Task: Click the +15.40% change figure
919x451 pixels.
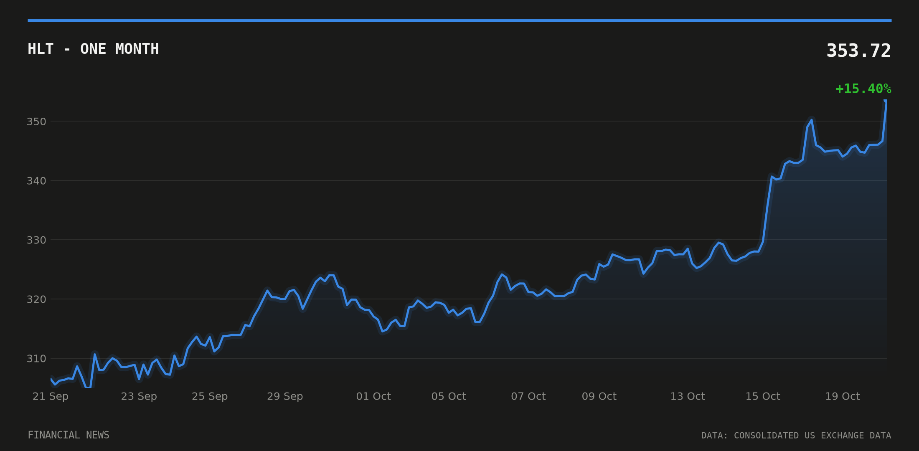Action: click(x=863, y=89)
